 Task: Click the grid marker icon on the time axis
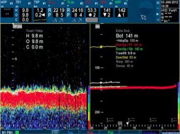coord(120,123)
